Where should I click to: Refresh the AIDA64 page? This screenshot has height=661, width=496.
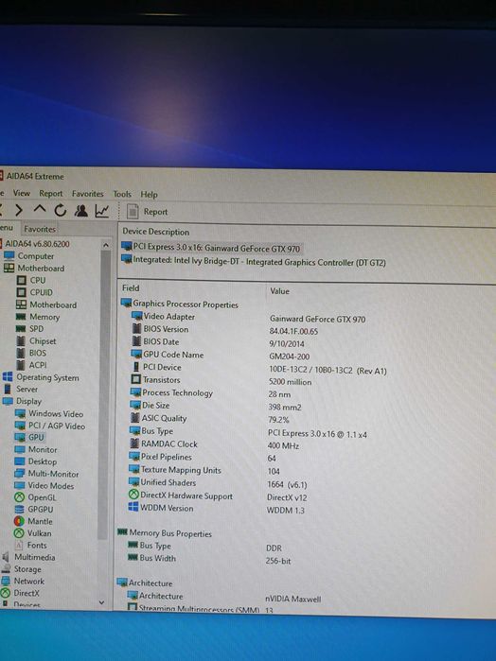(61, 210)
